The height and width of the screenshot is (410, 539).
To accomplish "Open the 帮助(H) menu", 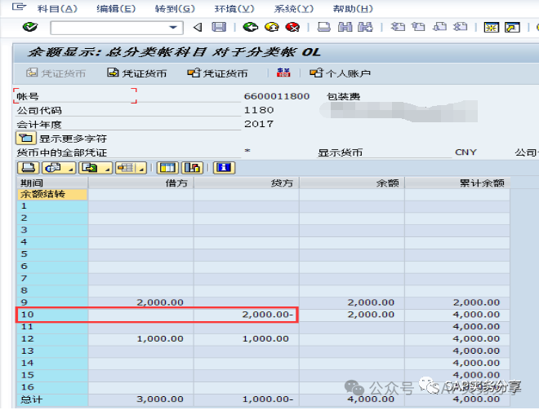I will pos(353,8).
